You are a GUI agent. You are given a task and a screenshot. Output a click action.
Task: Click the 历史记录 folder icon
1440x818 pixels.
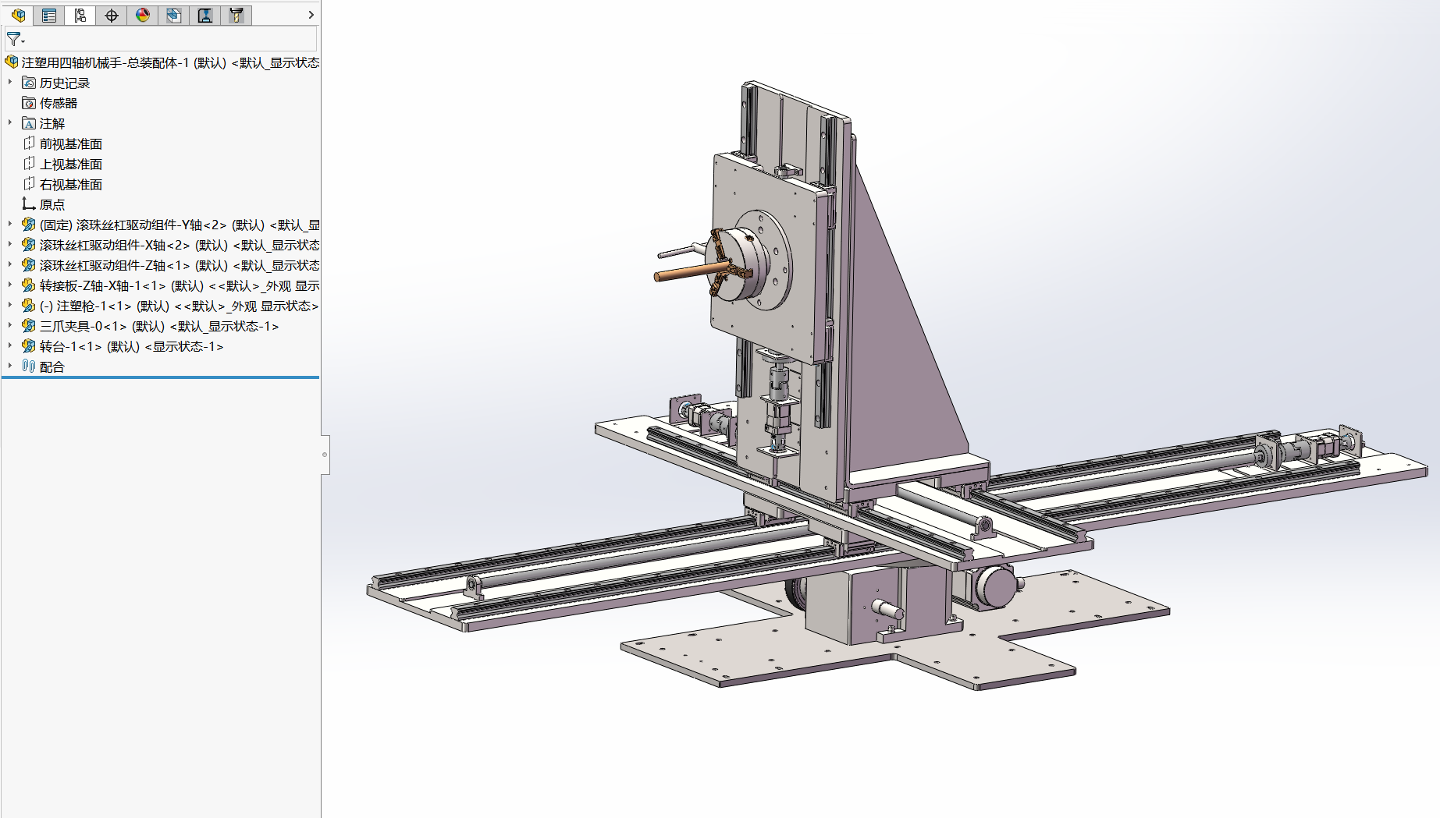tap(29, 83)
